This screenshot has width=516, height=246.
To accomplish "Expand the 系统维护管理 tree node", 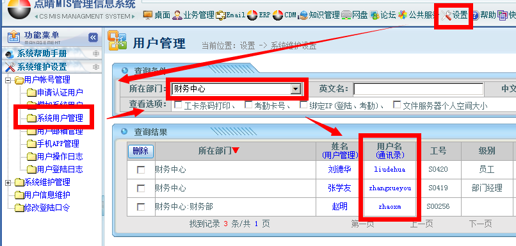I will pyautogui.click(x=8, y=183).
